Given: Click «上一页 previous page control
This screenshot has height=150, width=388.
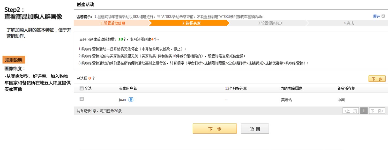Looking at the screenshot, I should click(350, 110).
